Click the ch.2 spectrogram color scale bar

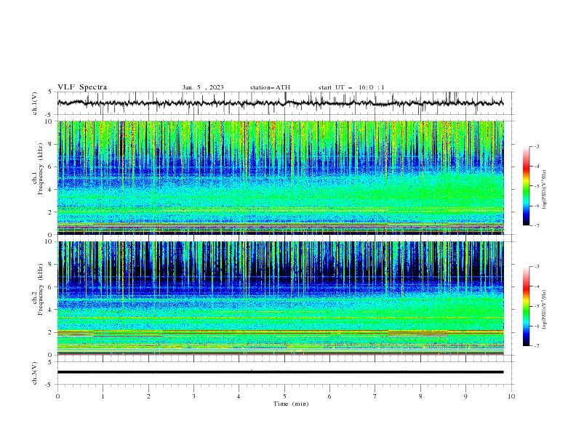[x=526, y=306]
